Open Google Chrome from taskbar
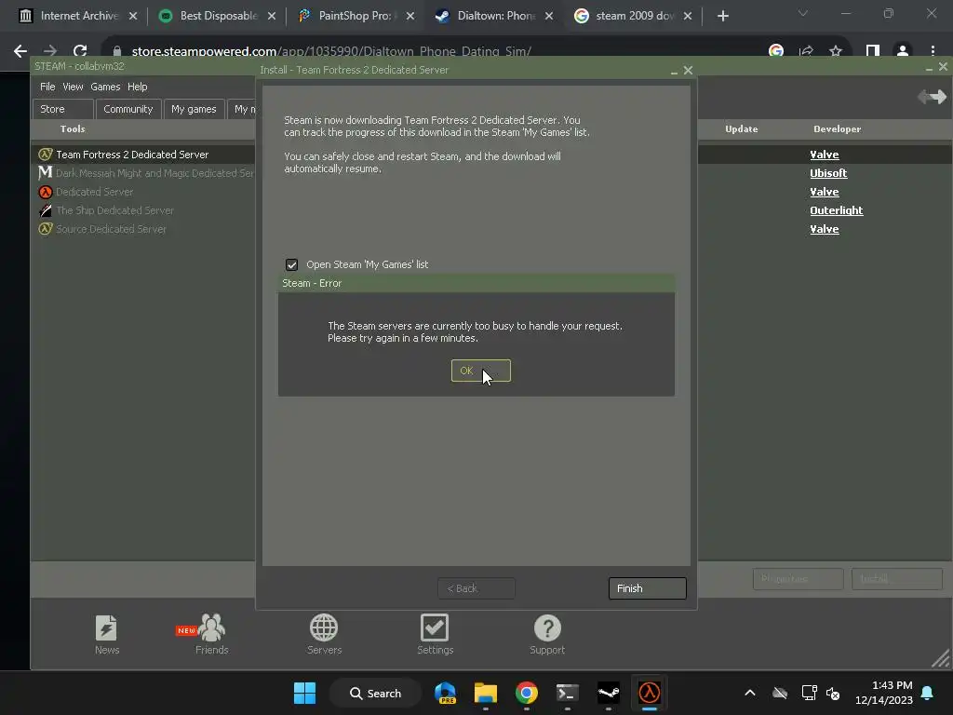Viewport: 953px width, 715px height. (527, 693)
